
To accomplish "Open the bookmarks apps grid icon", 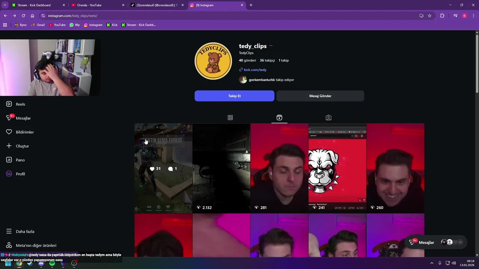I will pos(5,25).
